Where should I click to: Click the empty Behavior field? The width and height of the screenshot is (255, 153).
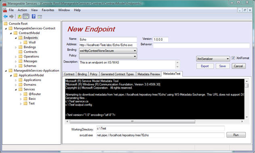click(201, 45)
